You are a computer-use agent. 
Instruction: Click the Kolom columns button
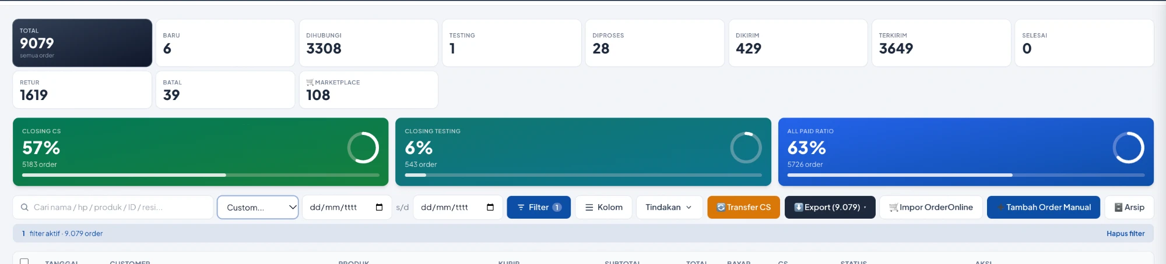(x=603, y=208)
